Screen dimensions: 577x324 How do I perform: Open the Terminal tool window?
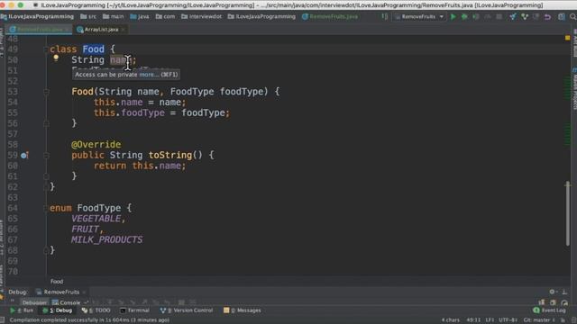135,310
